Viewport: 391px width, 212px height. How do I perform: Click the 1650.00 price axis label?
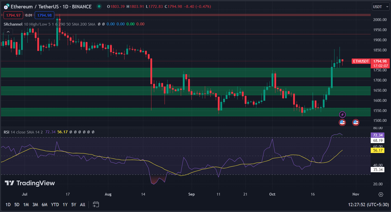click(380, 90)
